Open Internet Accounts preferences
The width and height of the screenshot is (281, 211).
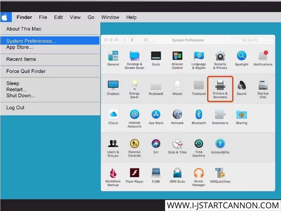click(134, 119)
